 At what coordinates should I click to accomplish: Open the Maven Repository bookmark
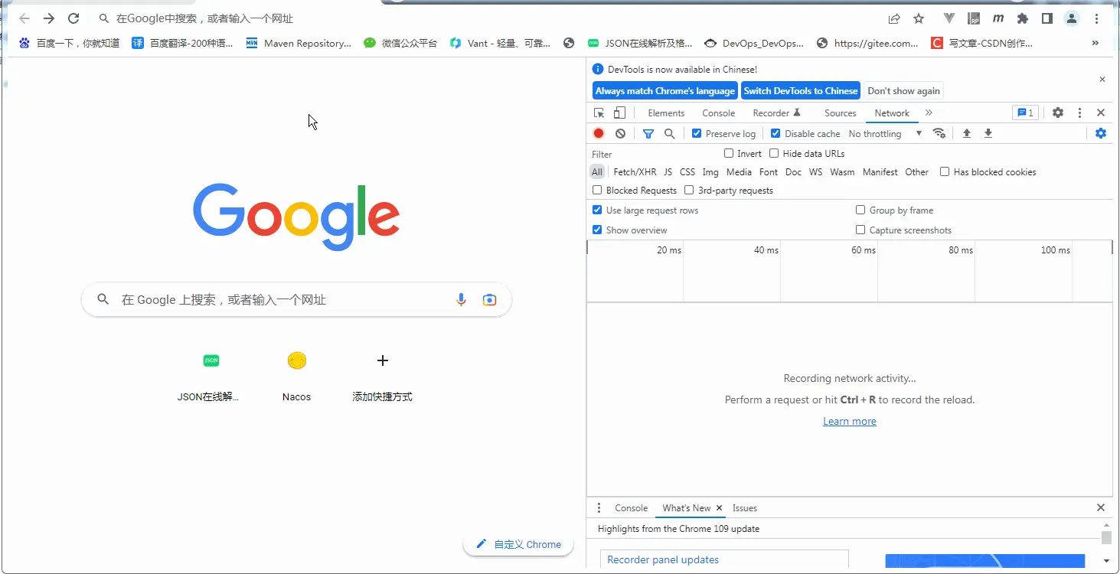pos(298,44)
